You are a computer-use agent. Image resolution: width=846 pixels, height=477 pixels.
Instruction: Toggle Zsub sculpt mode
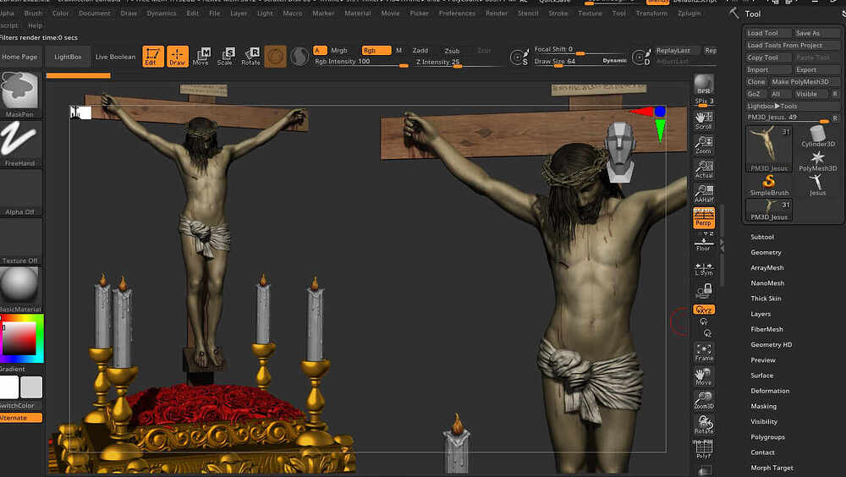[452, 51]
